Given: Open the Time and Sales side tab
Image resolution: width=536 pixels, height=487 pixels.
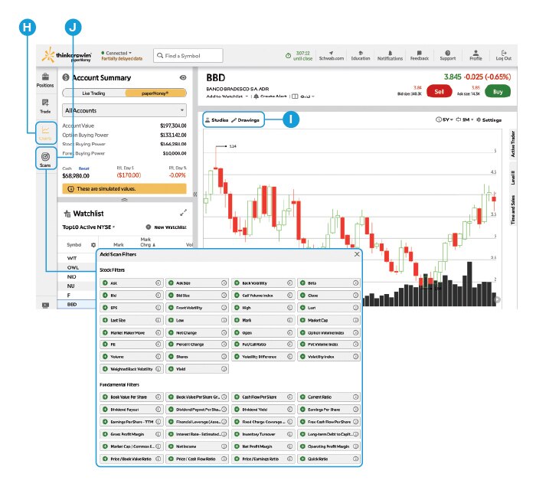Looking at the screenshot, I should (x=513, y=210).
